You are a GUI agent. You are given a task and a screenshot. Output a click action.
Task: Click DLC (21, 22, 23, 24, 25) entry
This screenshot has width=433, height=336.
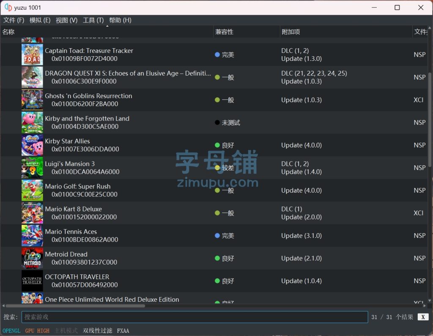pyautogui.click(x=314, y=73)
